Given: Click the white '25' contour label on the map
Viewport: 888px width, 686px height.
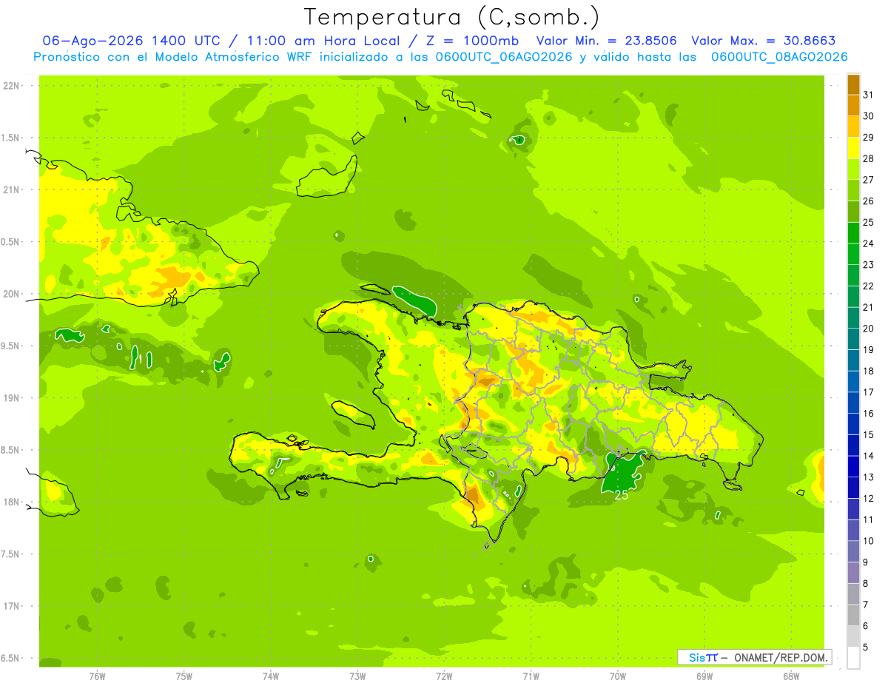Looking at the screenshot, I should pyautogui.click(x=622, y=495).
